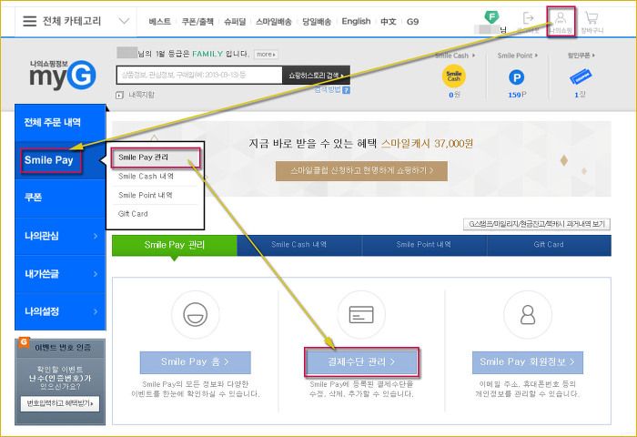Open the Smile Point header link
The height and width of the screenshot is (437, 637).
517,56
